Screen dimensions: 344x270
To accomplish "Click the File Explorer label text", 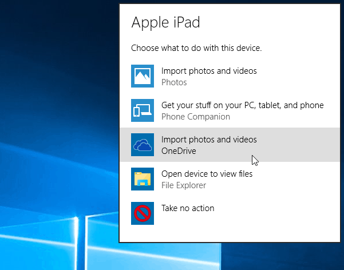I will click(184, 185).
